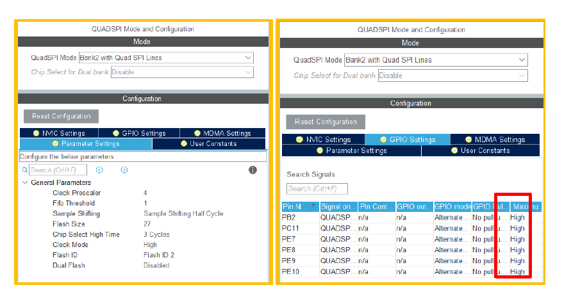Click the Alternate GPIO mode cell for PB2
Viewport: 580px width, 299px height.
pyautogui.click(x=452, y=218)
